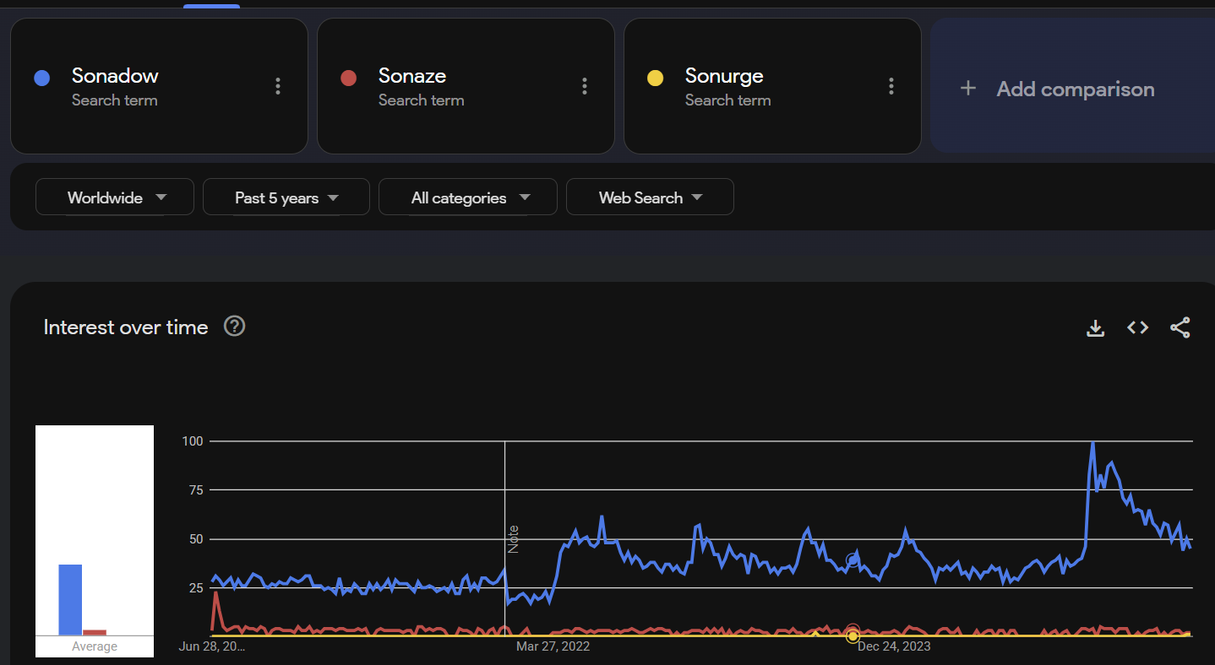Open the embed code icon for the chart
The width and height of the screenshot is (1215, 665).
tap(1138, 327)
